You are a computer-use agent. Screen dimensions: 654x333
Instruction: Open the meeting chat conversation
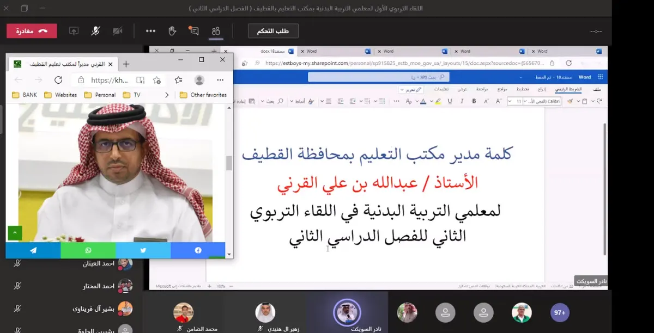(193, 31)
